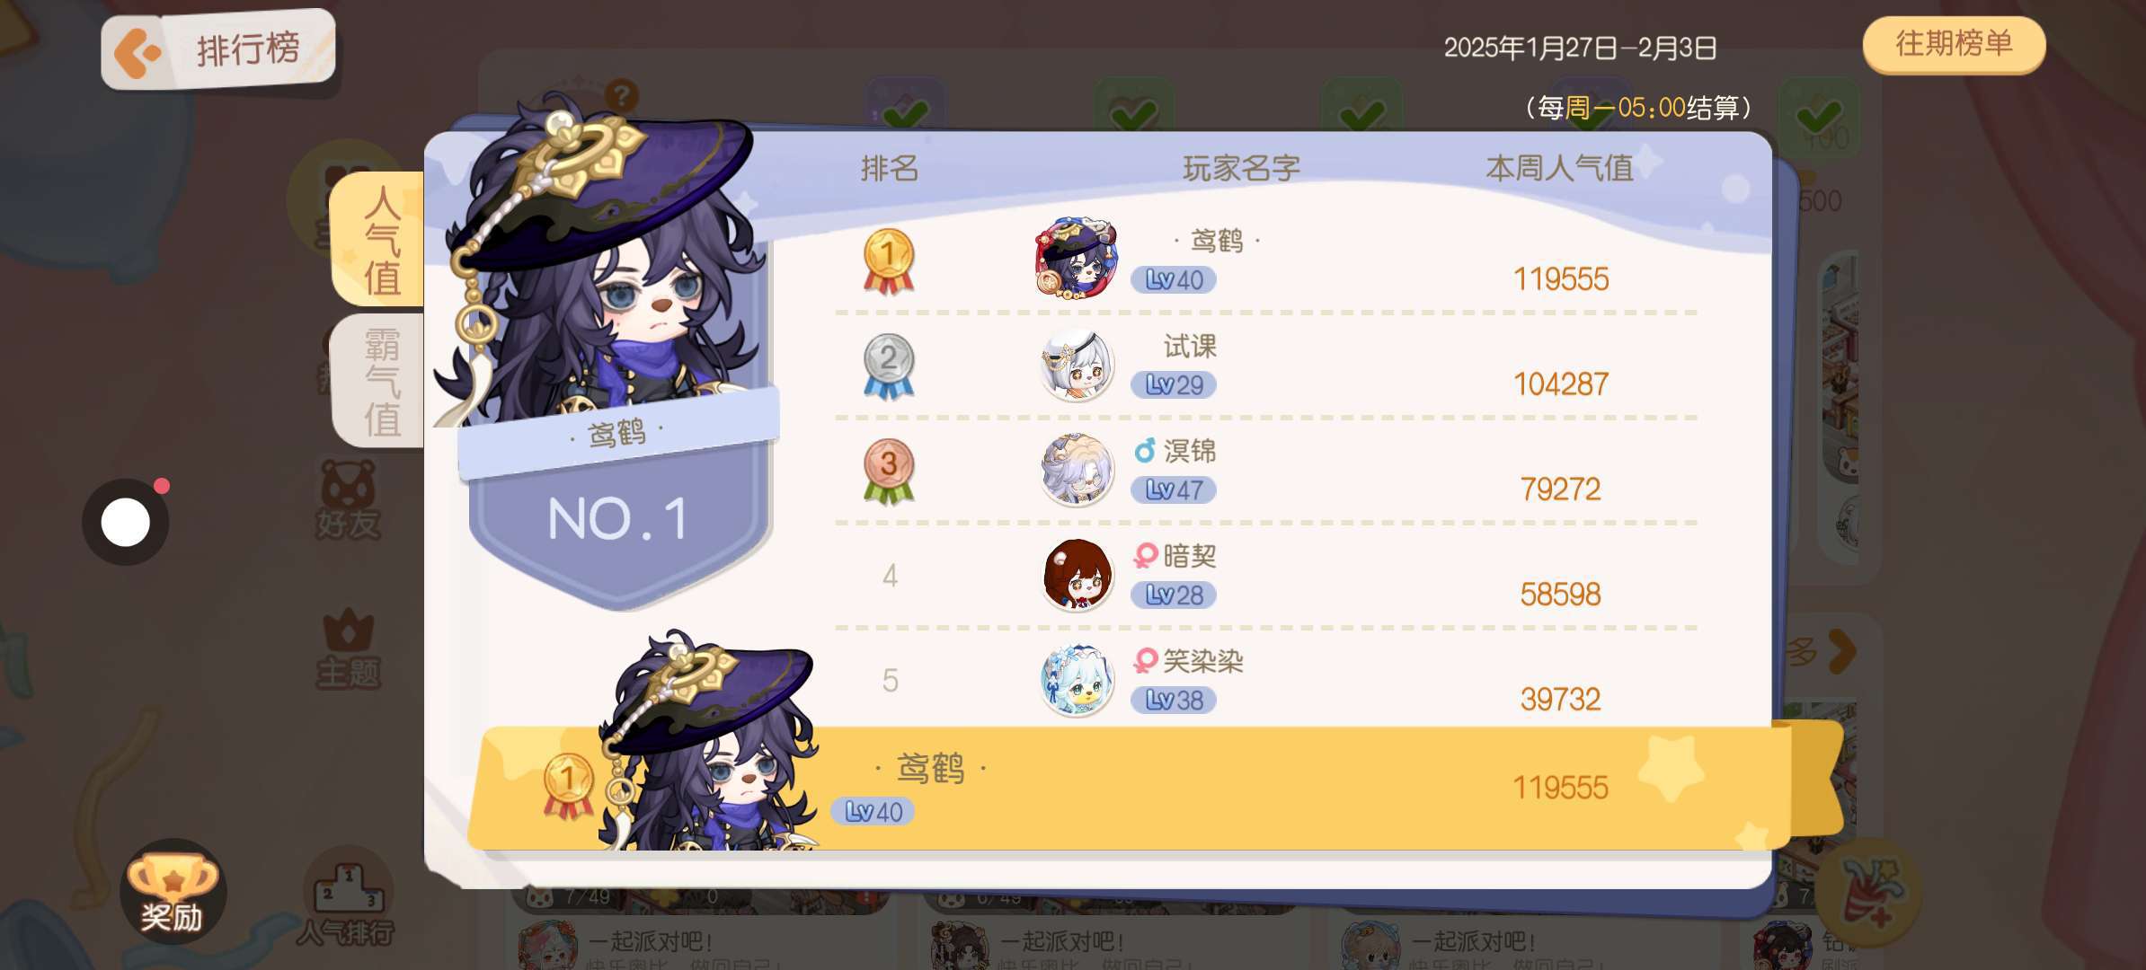Open the 主题 crown theme icon

point(348,648)
